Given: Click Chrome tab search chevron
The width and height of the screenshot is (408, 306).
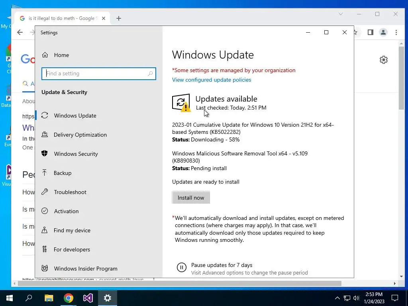Looking at the screenshot, I should click(341, 14).
